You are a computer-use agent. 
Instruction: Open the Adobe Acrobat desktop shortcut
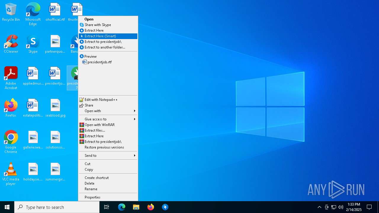[x=11, y=78]
